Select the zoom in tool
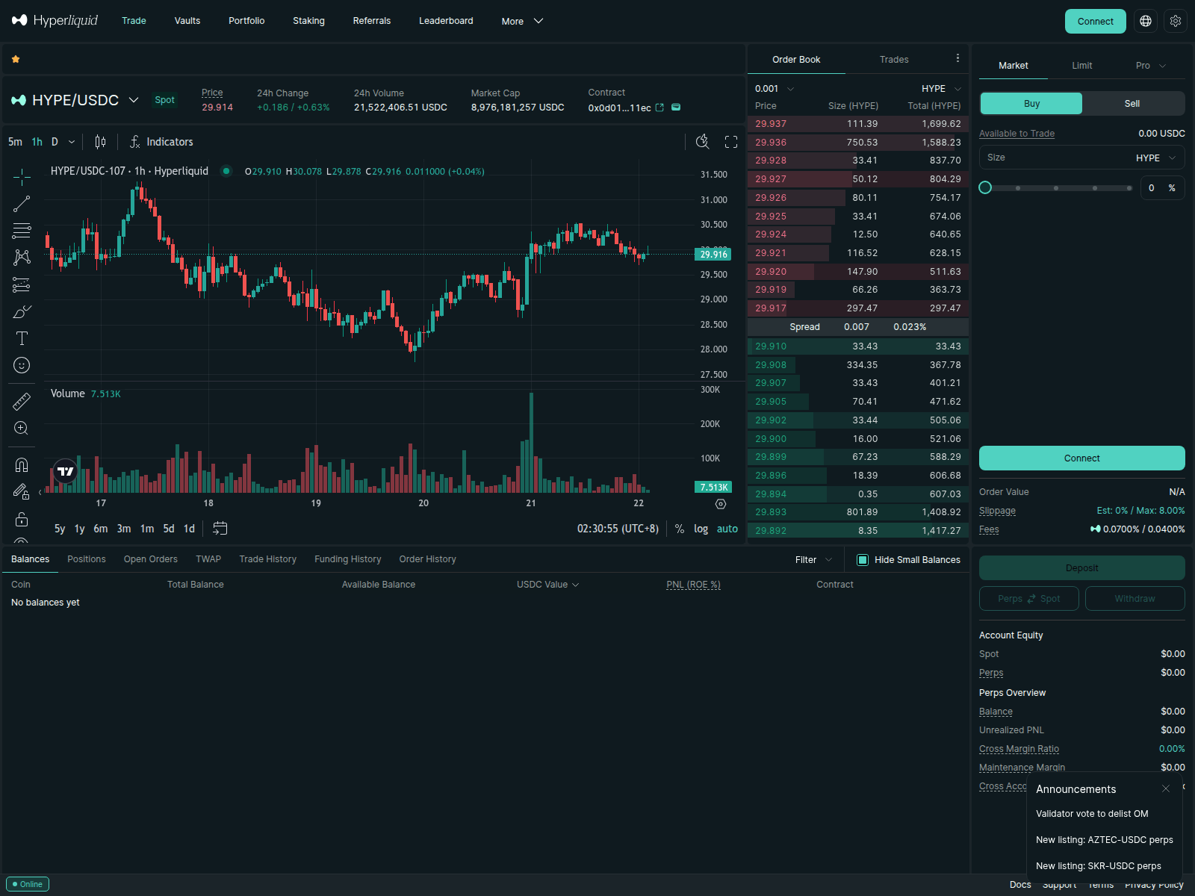Viewport: 1195px width, 896px height. (22, 429)
